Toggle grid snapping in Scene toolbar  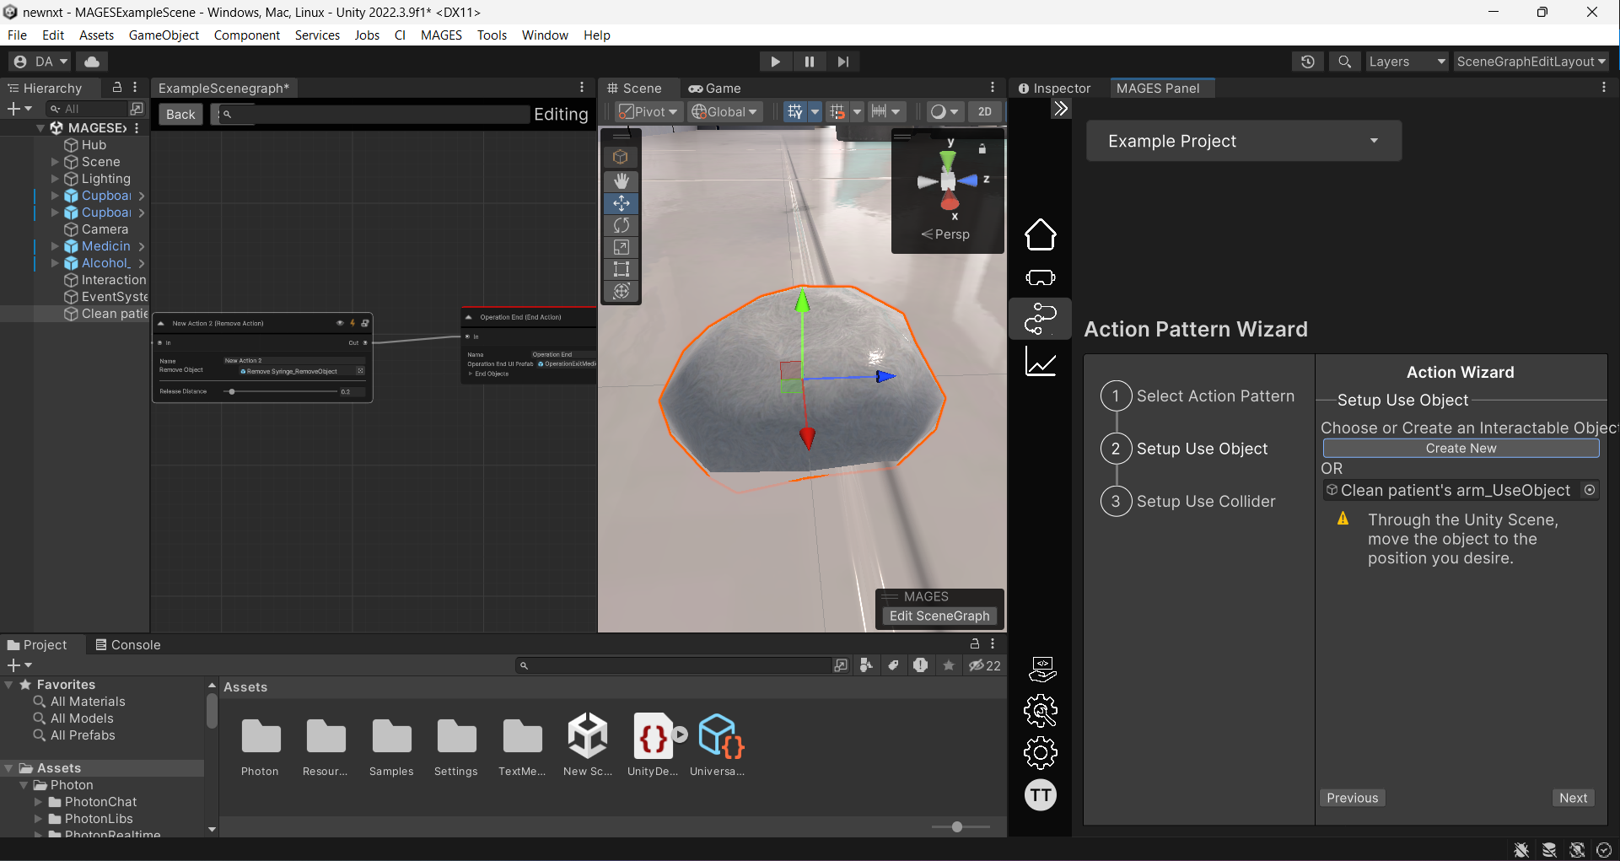pyautogui.click(x=837, y=111)
